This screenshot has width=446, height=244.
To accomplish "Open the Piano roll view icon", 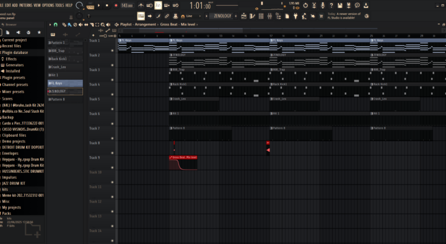I will tap(252, 16).
